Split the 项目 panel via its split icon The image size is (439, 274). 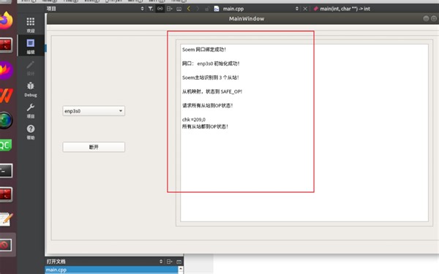170,9
